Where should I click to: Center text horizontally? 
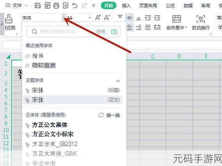pos(129,27)
